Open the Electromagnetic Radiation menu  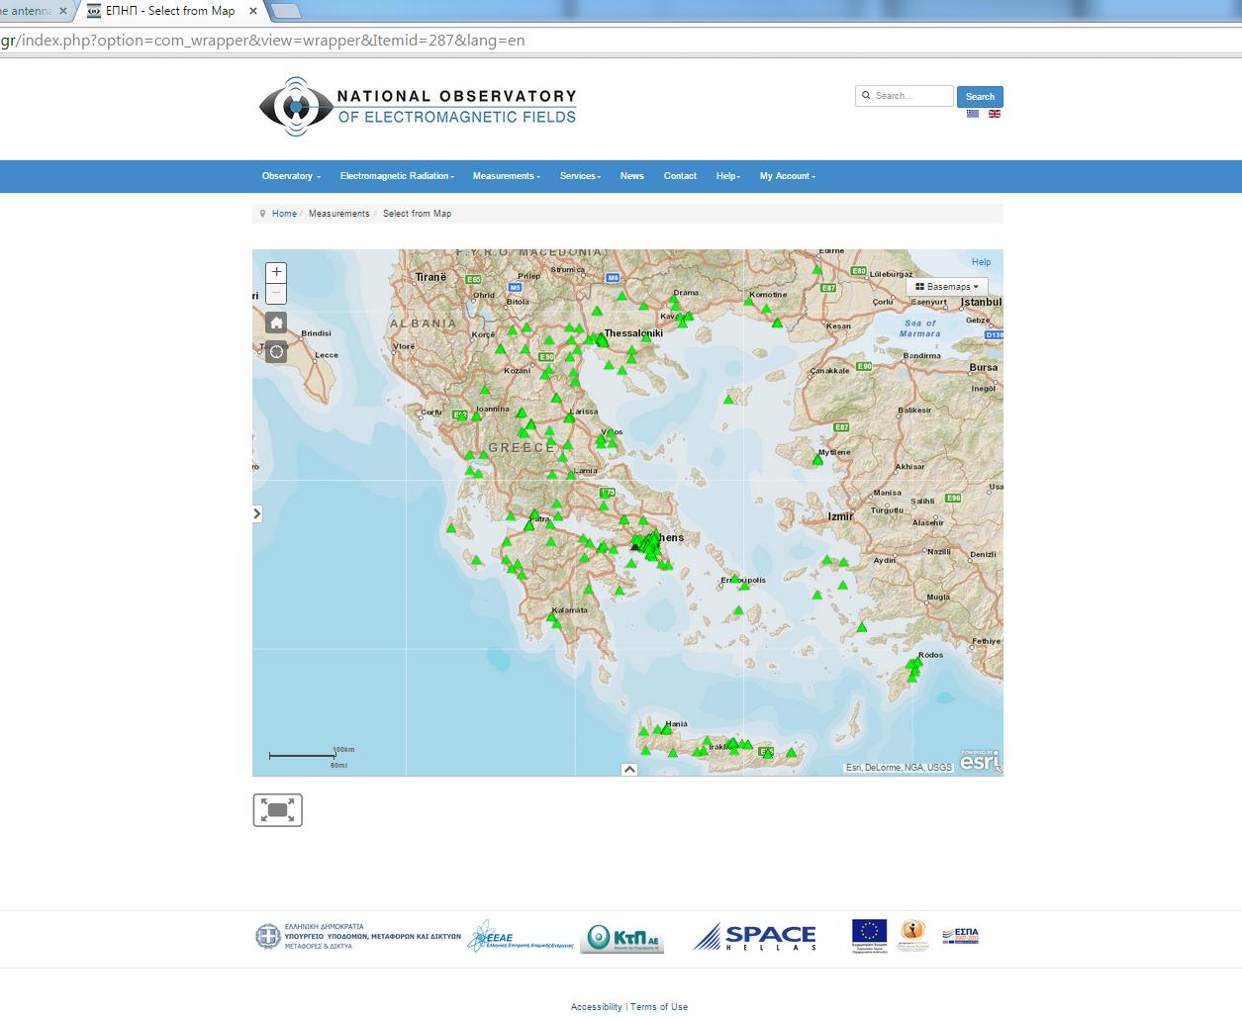(397, 176)
